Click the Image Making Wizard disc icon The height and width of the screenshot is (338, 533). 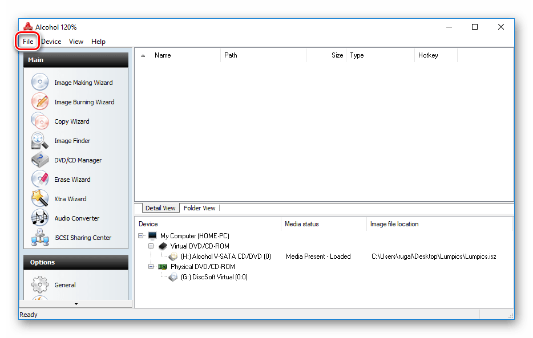click(x=40, y=82)
